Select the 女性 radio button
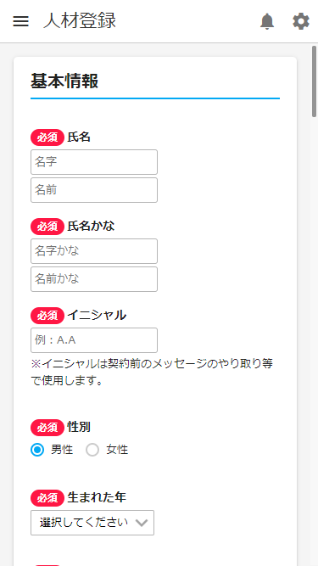Image resolution: width=318 pixels, height=566 pixels. pos(92,450)
